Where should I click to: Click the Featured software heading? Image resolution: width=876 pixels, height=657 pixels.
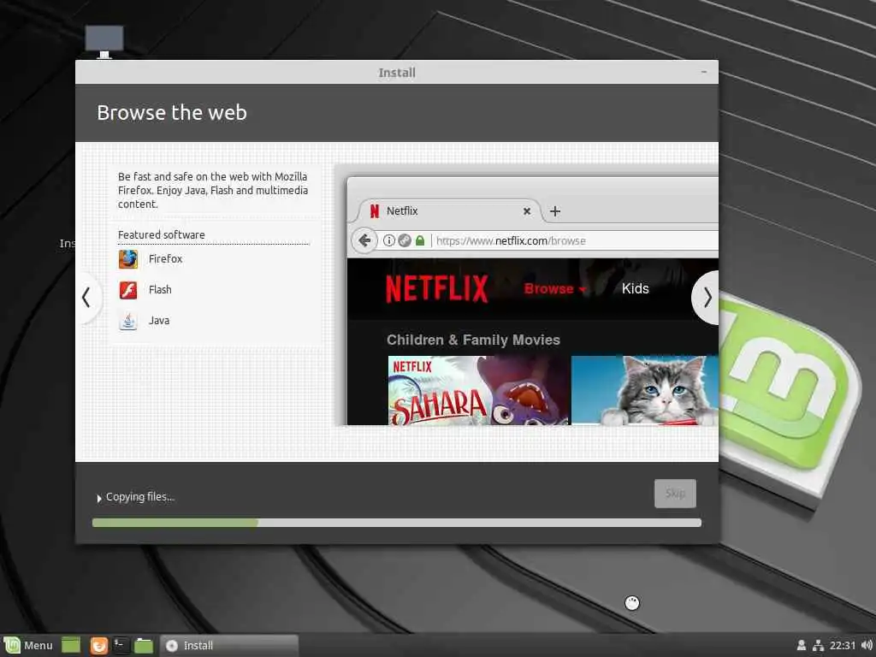click(x=162, y=235)
